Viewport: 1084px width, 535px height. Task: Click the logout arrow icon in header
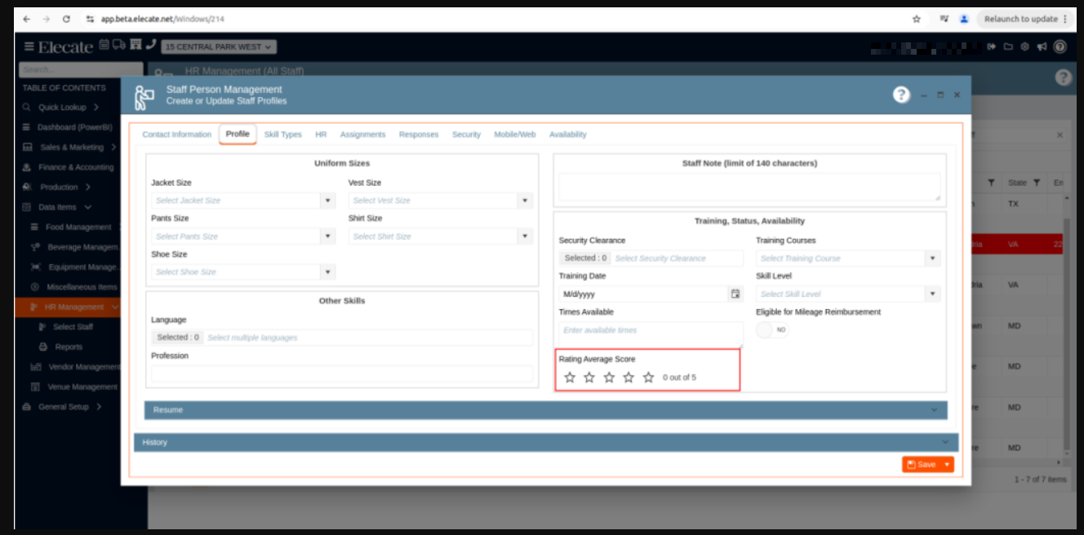[x=992, y=46]
